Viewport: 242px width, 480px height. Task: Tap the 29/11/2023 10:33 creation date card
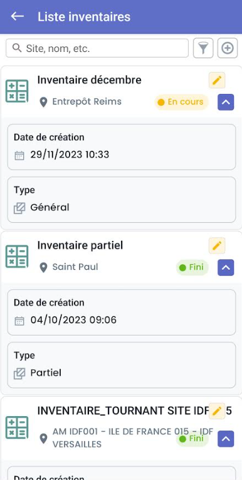(122, 147)
